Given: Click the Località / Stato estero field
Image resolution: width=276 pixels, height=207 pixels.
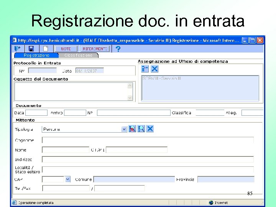Looking at the screenshot, I should (148, 169).
